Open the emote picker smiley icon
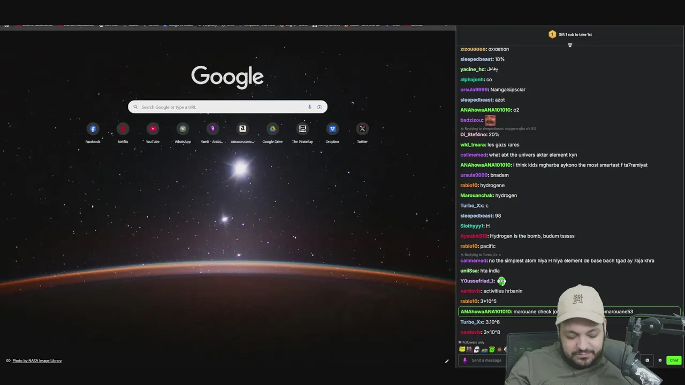Screen dimensions: 685x385 pyautogui.click(x=647, y=360)
